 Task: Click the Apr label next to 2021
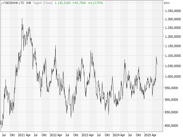(x=28, y=135)
